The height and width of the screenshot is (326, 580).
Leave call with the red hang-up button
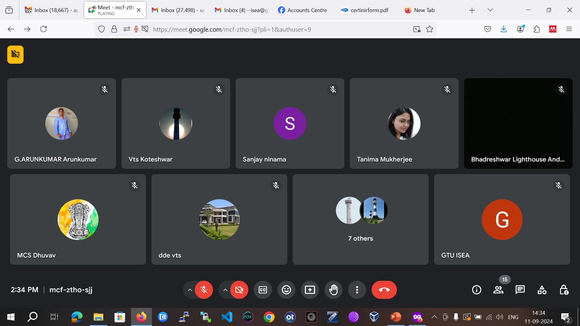tap(384, 290)
